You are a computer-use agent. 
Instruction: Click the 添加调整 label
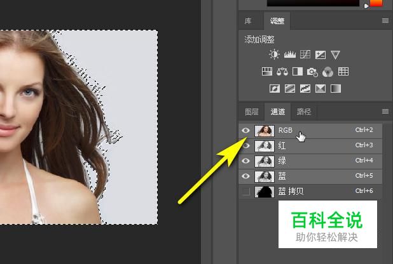(x=259, y=39)
